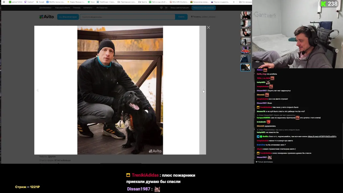Select the face close-up thumbnail
Screen dimensions: 343x193
click(245, 24)
